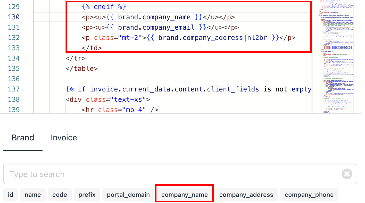Screen dimensions: 365x203
Task: Click the hr class="mb-4" tag
Action: 120,110
